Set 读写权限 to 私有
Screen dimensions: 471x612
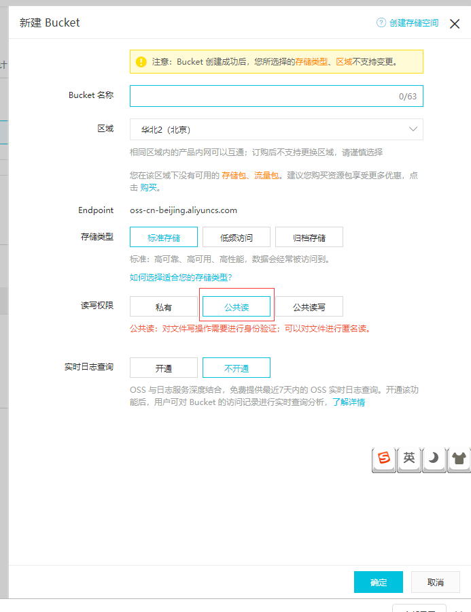tap(164, 307)
